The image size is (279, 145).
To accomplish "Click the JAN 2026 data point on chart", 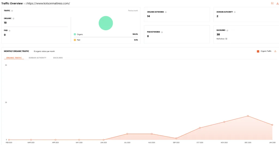I will click(x=272, y=125).
